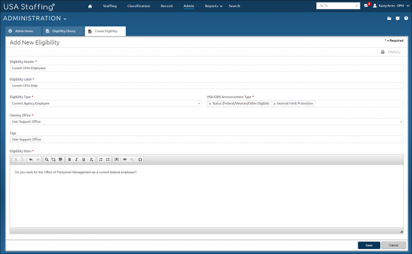This screenshot has width=412, height=254.
Task: Expand the Reports dropdown
Action: coord(213,6)
